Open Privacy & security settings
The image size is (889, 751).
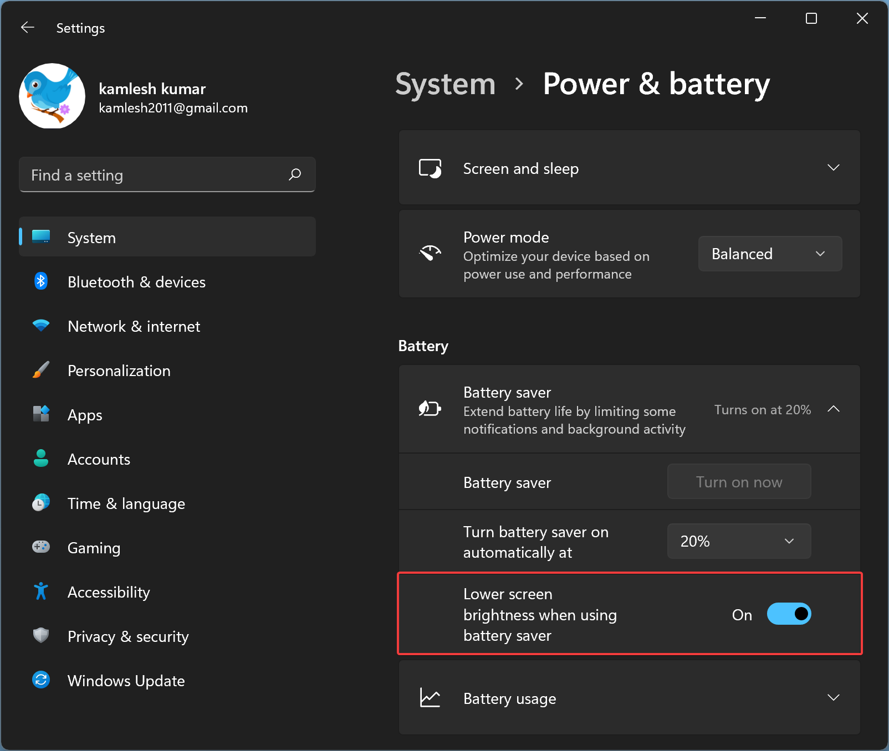pos(167,636)
